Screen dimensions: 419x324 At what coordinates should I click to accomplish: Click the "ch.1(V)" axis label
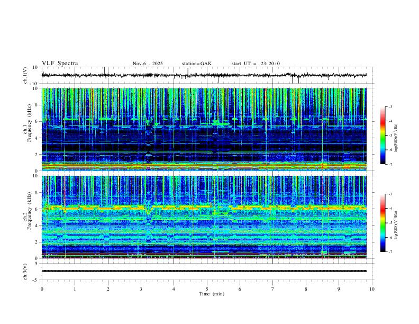25,75
